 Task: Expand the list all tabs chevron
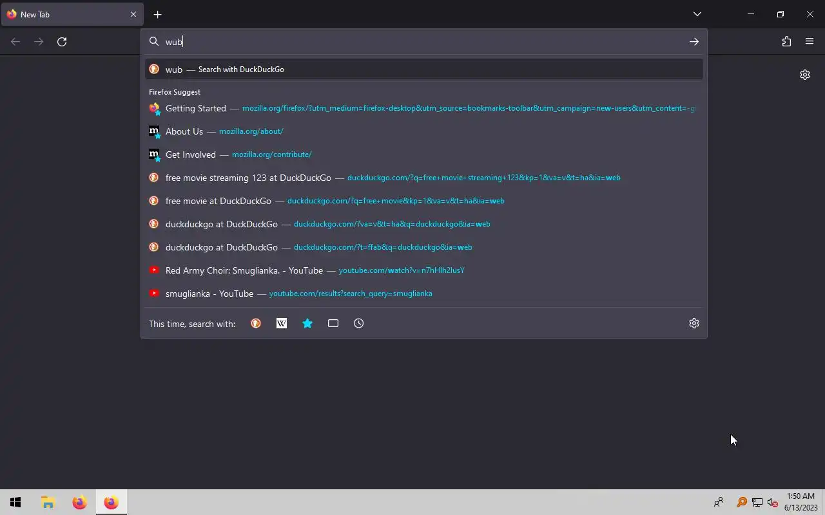point(697,14)
